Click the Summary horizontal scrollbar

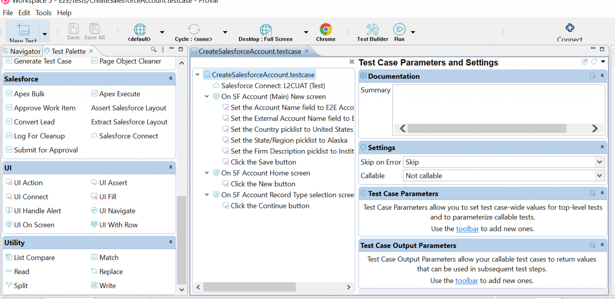click(499, 129)
